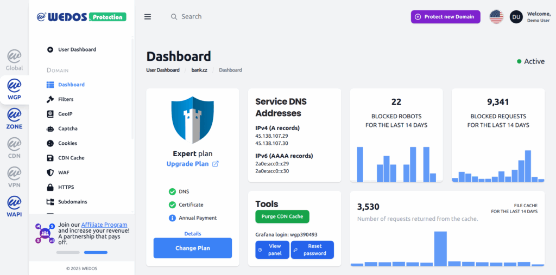Click the Blocked Robots bar chart

pos(396,164)
